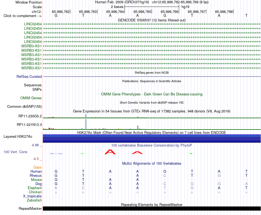Select the chr12:65,996,762-65,996,769 position text
This screenshot has width=261, height=215.
click(180, 2)
